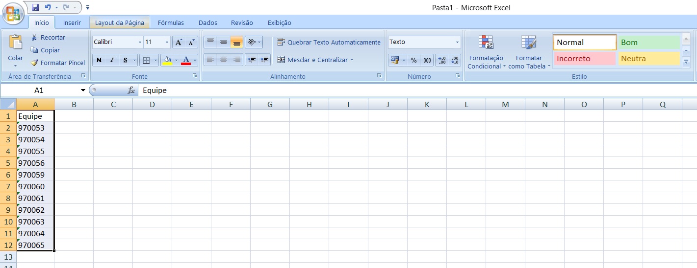
Task: Expand the Name Box dropdown arrow
Action: [x=83, y=90]
